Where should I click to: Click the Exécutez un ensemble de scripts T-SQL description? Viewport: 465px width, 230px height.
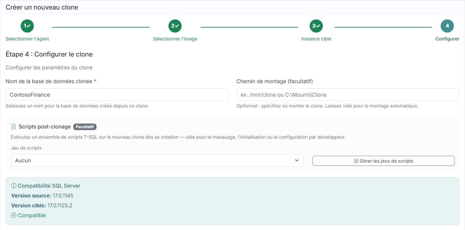[178, 137]
